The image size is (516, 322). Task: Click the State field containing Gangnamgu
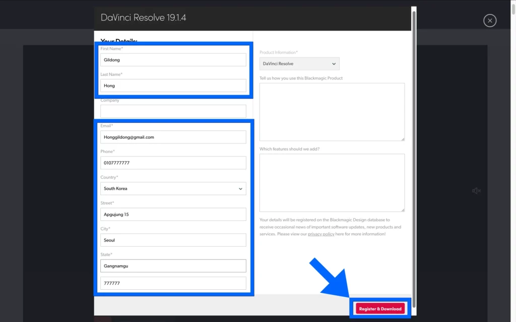[x=173, y=266]
